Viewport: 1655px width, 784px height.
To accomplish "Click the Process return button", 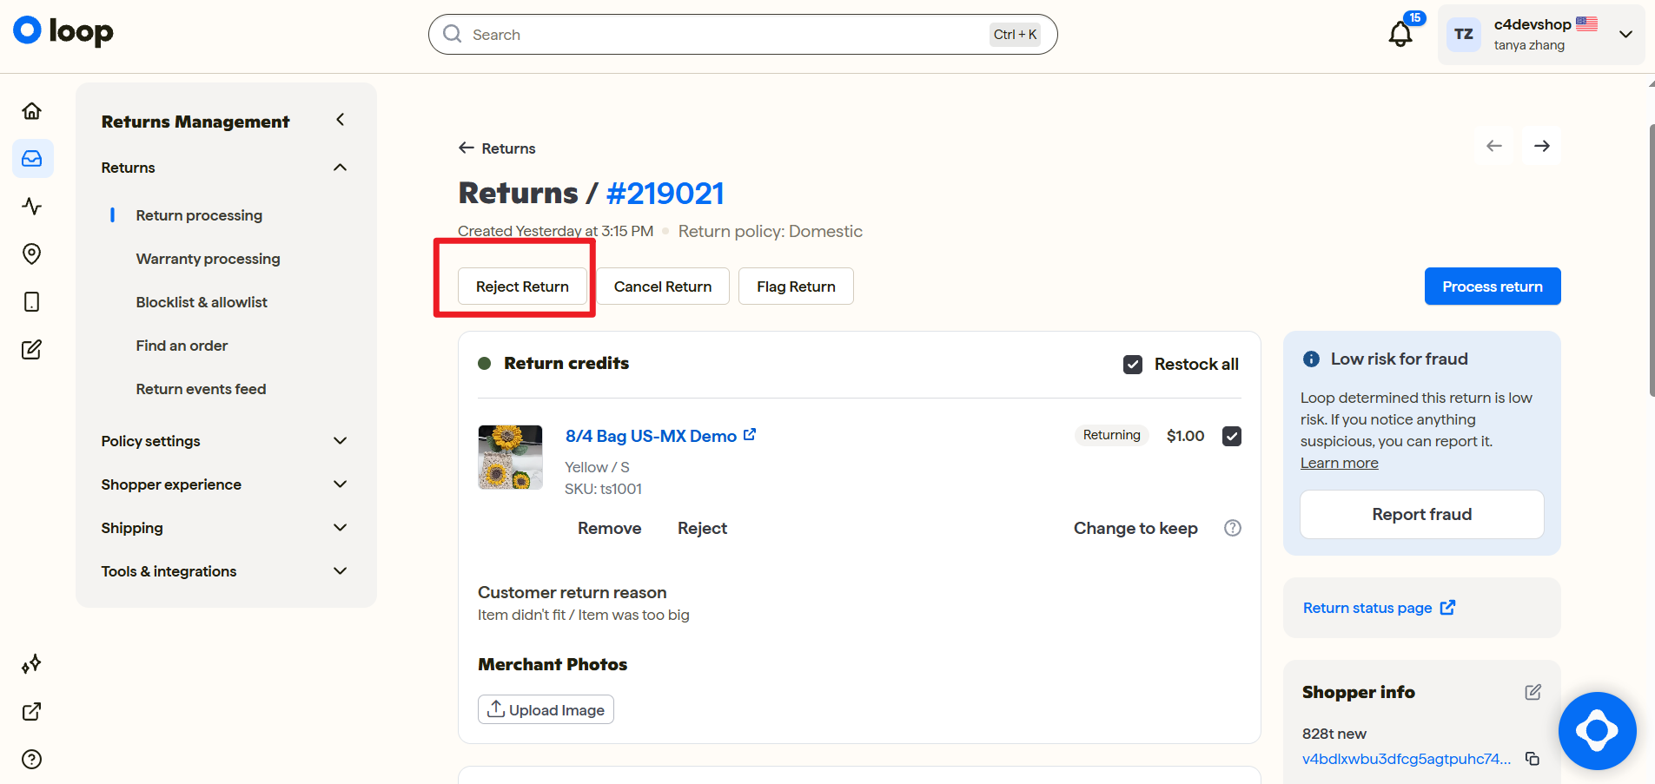I will 1493,287.
